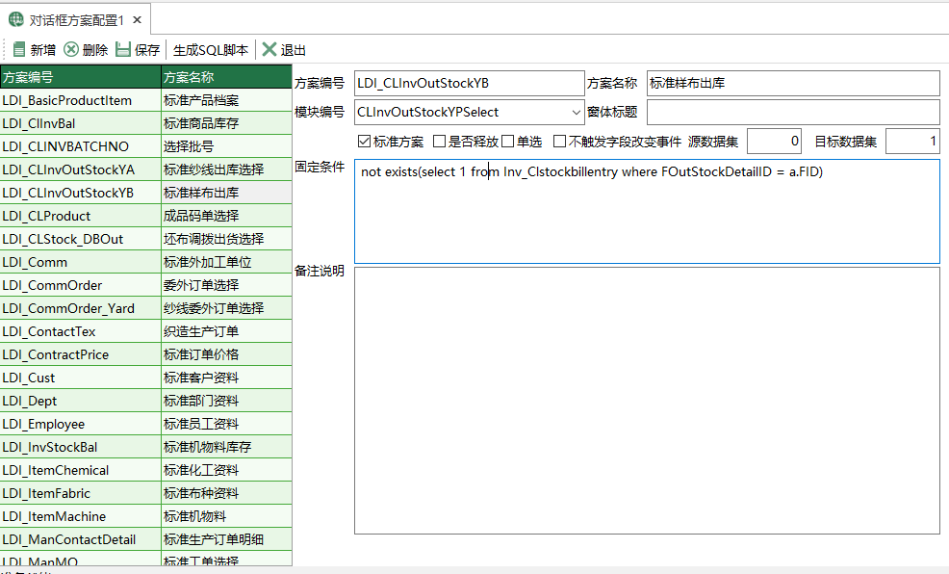Uncheck the 标准方案 checkbox

[364, 142]
